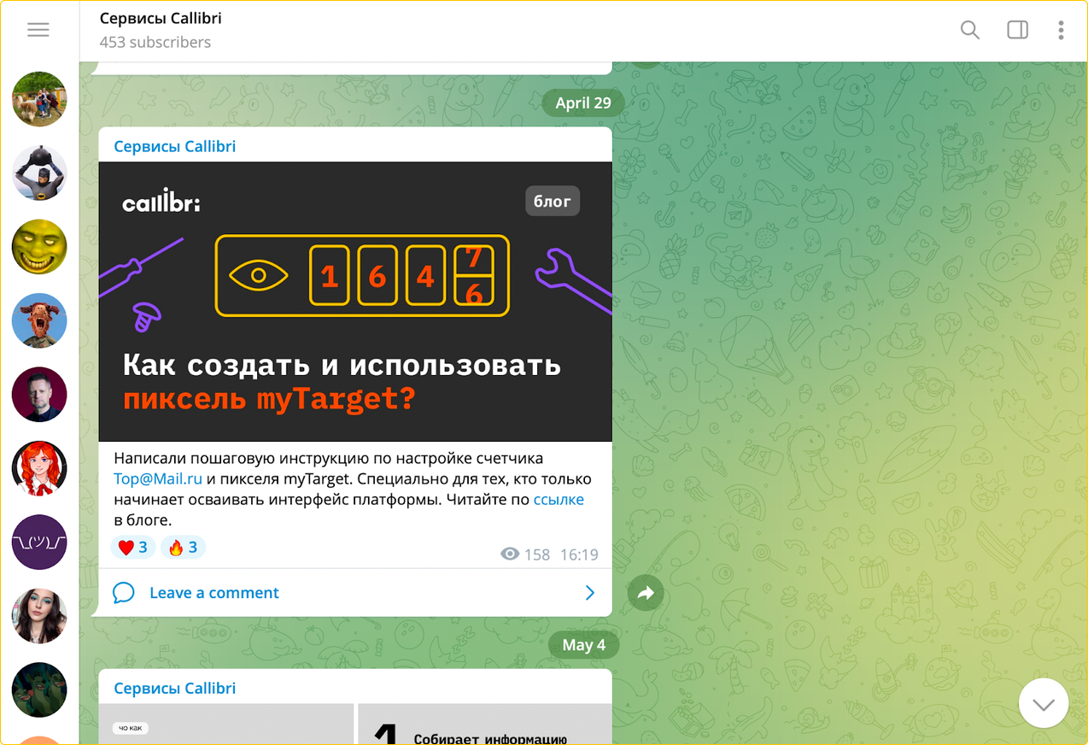Viewport: 1088px width, 745px height.
Task: Click the May 4 date badge
Action: [583, 645]
